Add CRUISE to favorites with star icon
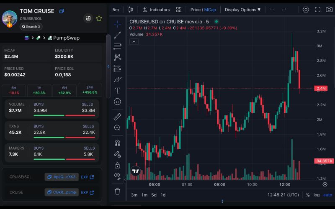335x209 pixels. [99, 18]
